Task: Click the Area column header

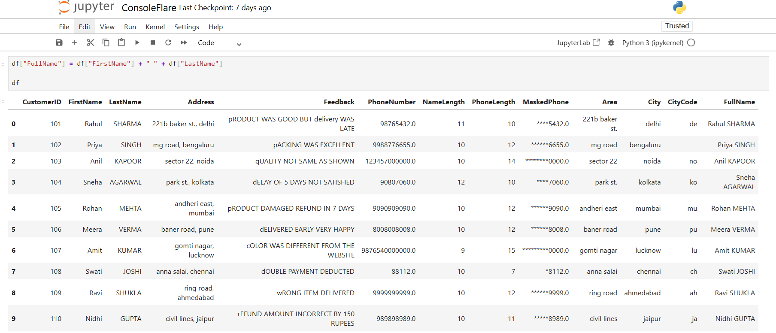Action: 609,102
